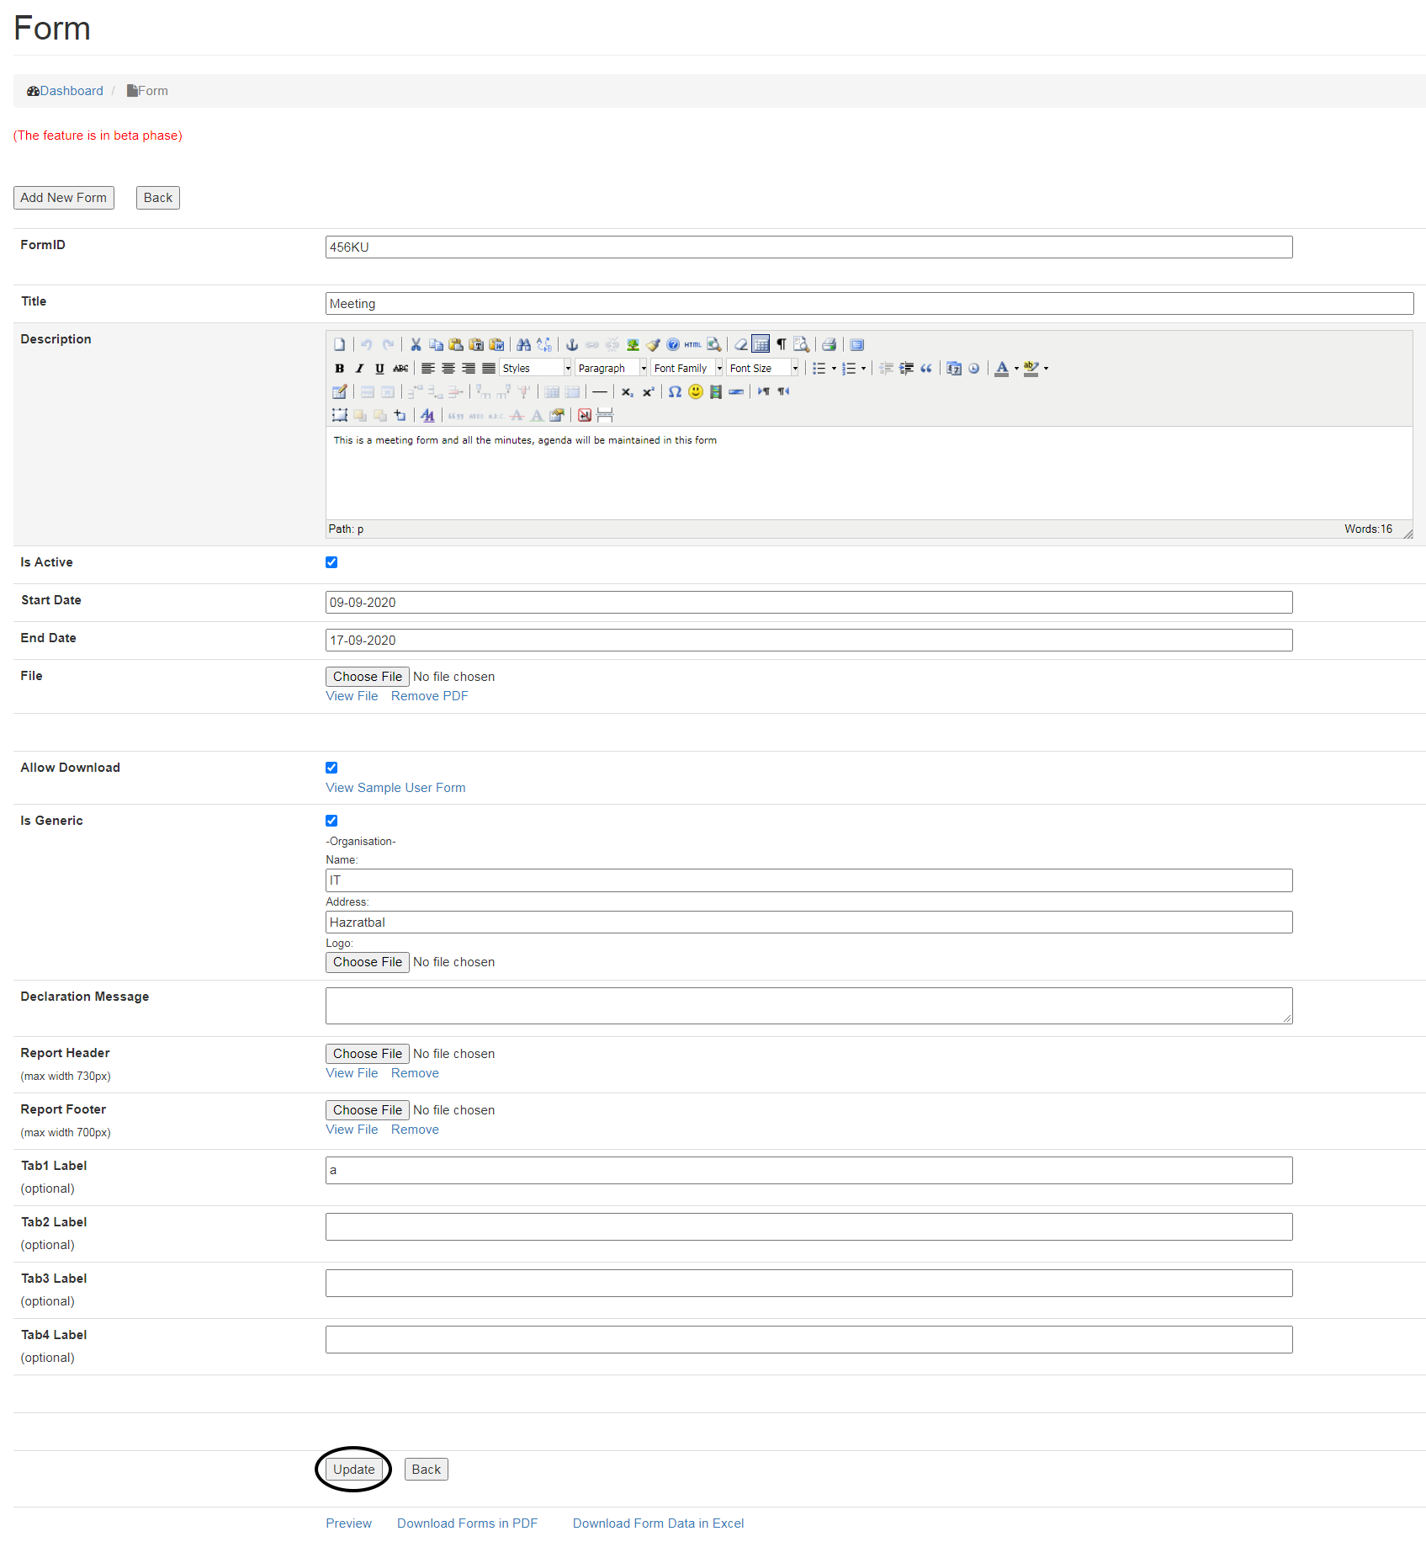
Task: Go to Dashboard in the breadcrumb
Action: click(x=72, y=91)
